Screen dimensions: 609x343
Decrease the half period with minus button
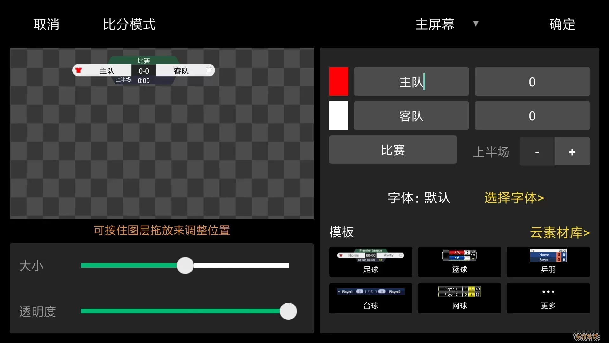tap(537, 151)
